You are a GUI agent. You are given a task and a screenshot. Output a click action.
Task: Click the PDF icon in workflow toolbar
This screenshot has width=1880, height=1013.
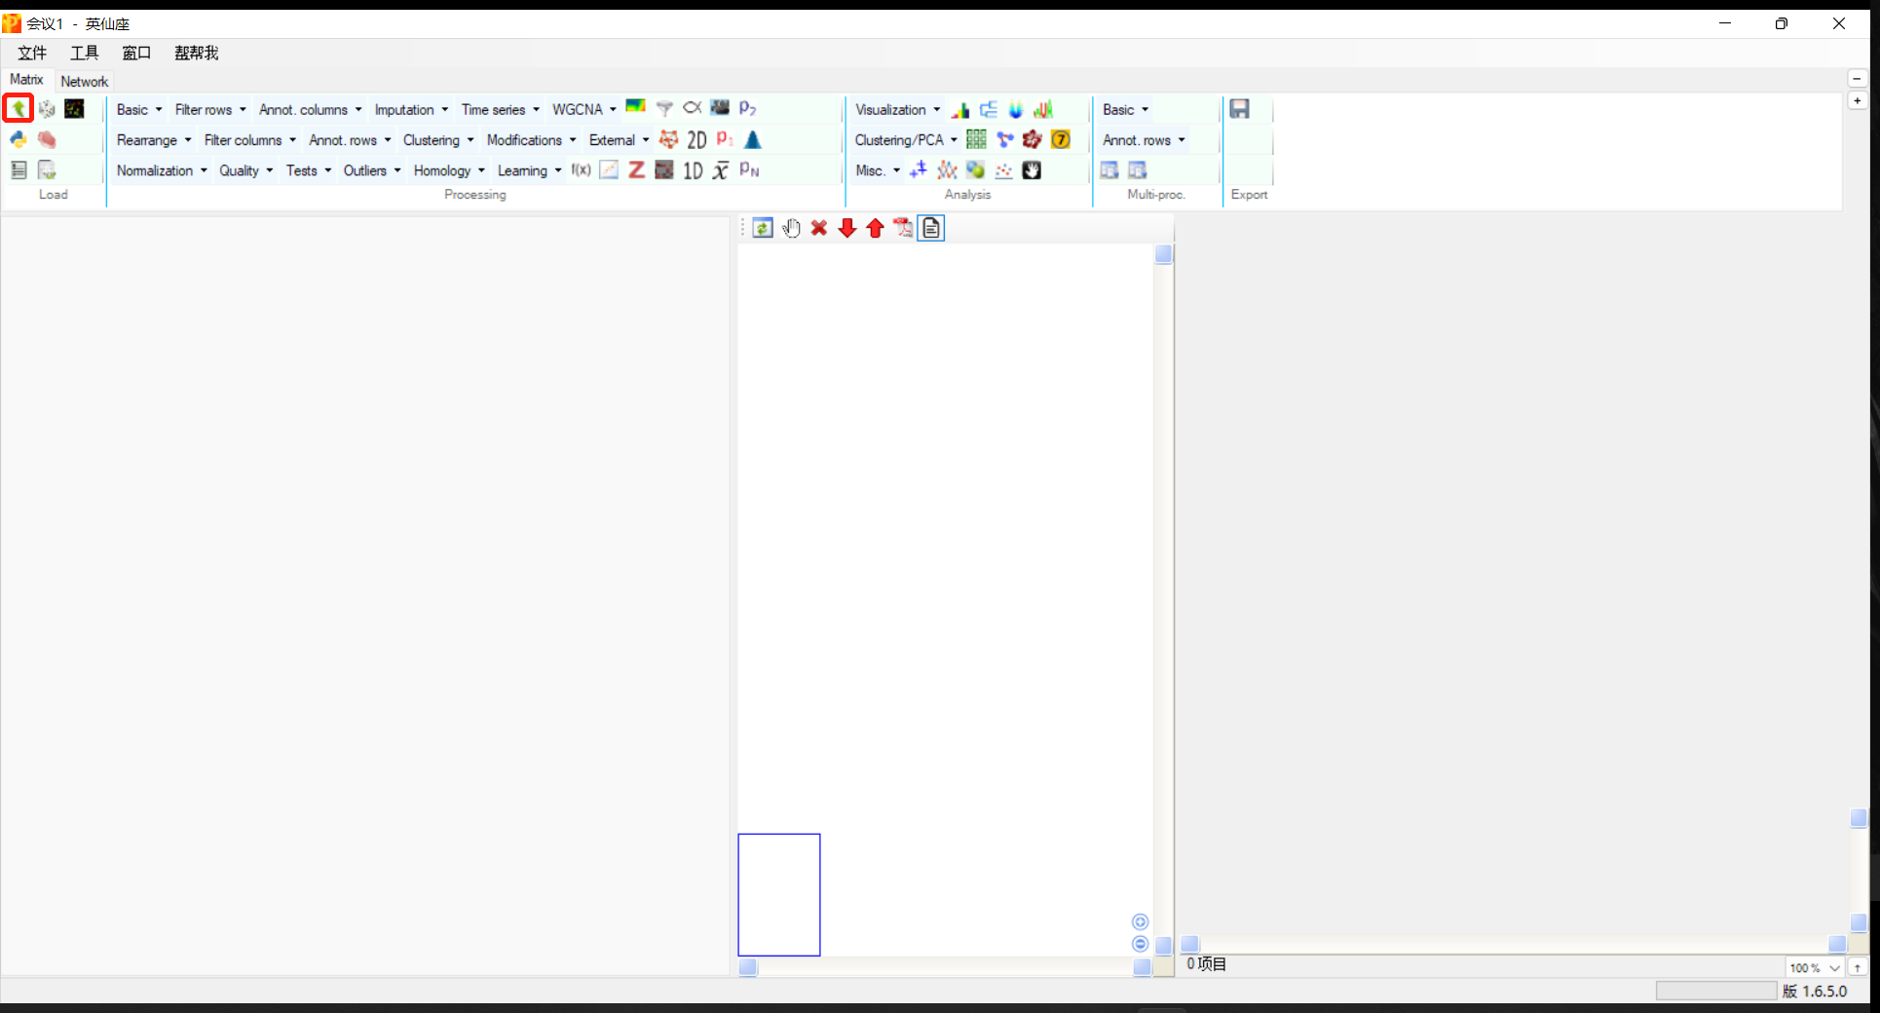click(903, 228)
